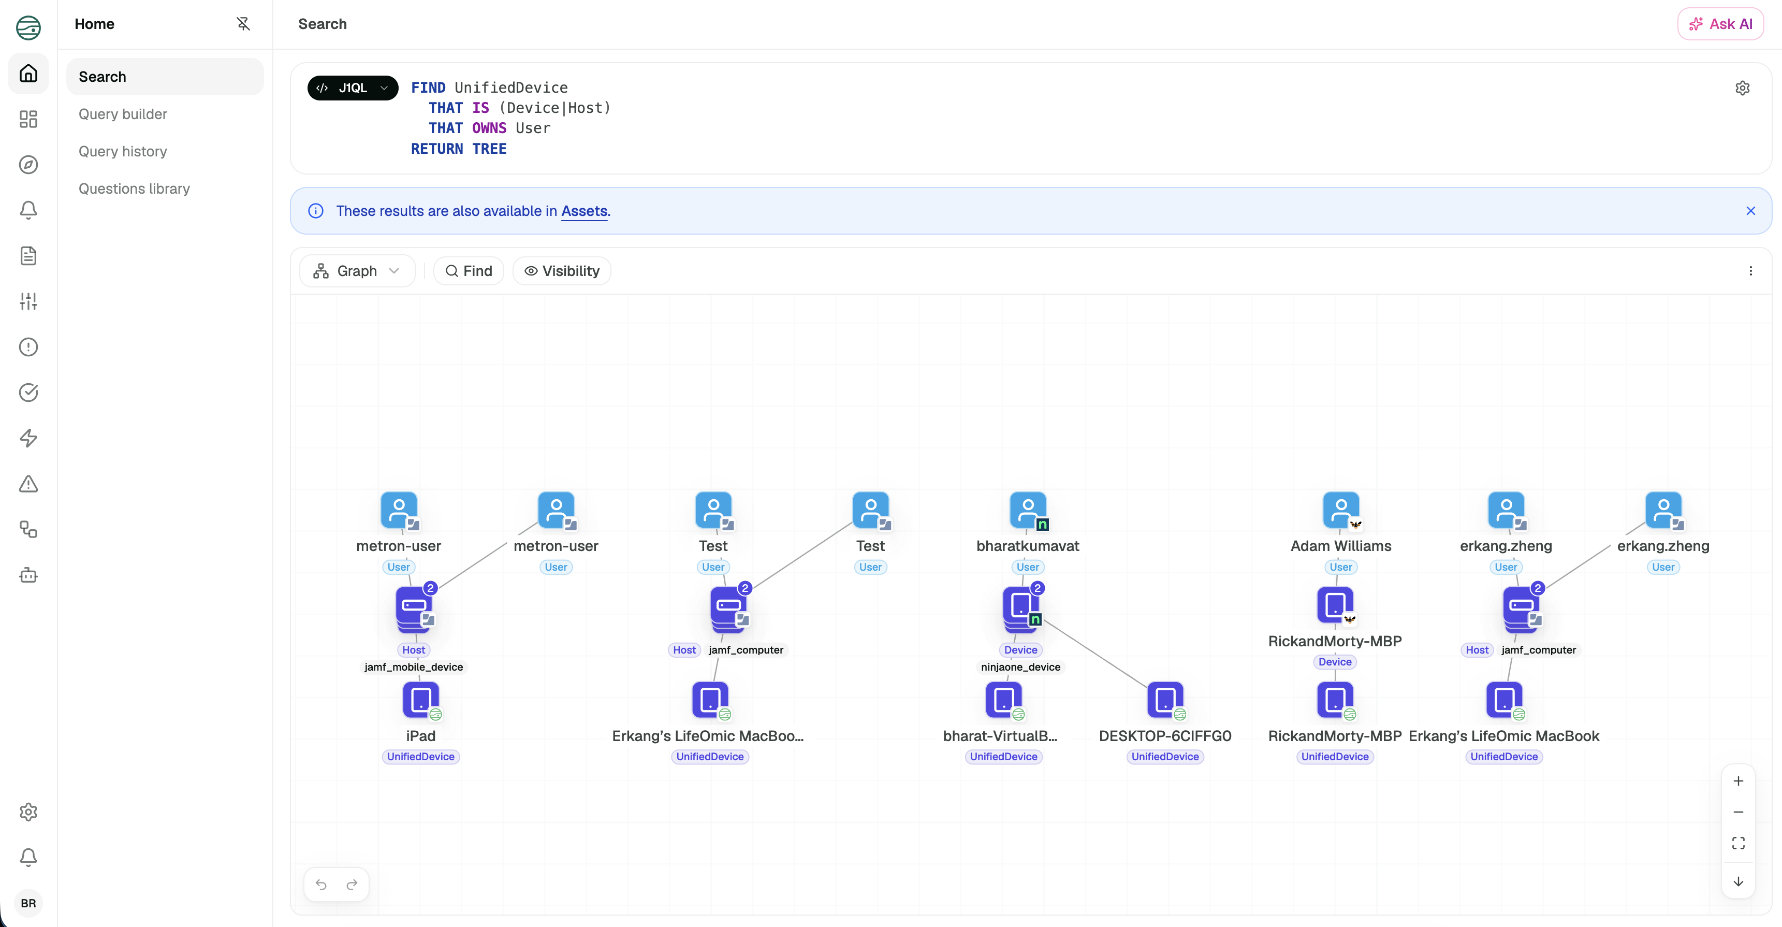Open the robot icon in sidebar
Screen dimensions: 1782x927
click(28, 575)
